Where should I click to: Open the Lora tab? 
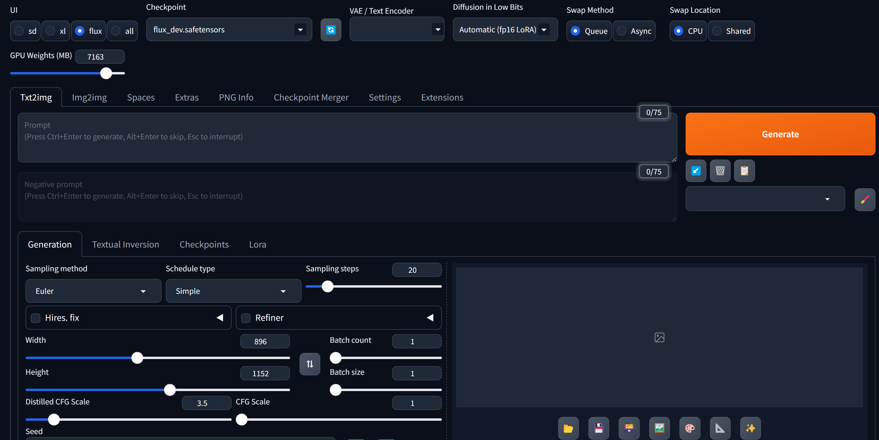pyautogui.click(x=257, y=245)
